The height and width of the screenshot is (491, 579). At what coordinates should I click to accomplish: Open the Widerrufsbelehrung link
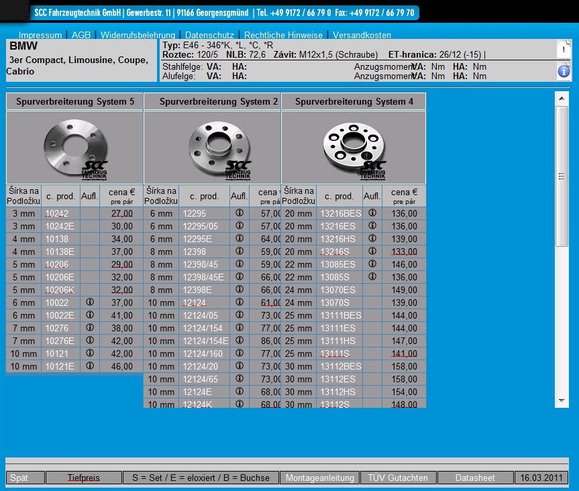138,35
